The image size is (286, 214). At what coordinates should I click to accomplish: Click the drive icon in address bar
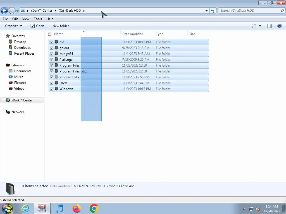click(23, 11)
